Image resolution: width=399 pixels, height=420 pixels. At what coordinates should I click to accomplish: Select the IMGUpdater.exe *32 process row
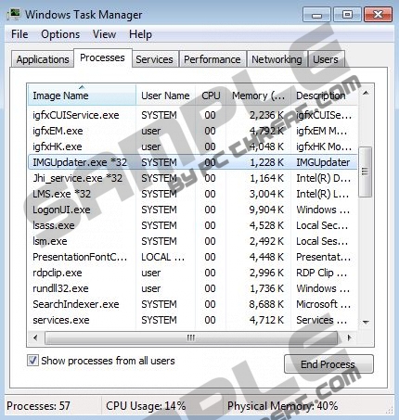(192, 162)
